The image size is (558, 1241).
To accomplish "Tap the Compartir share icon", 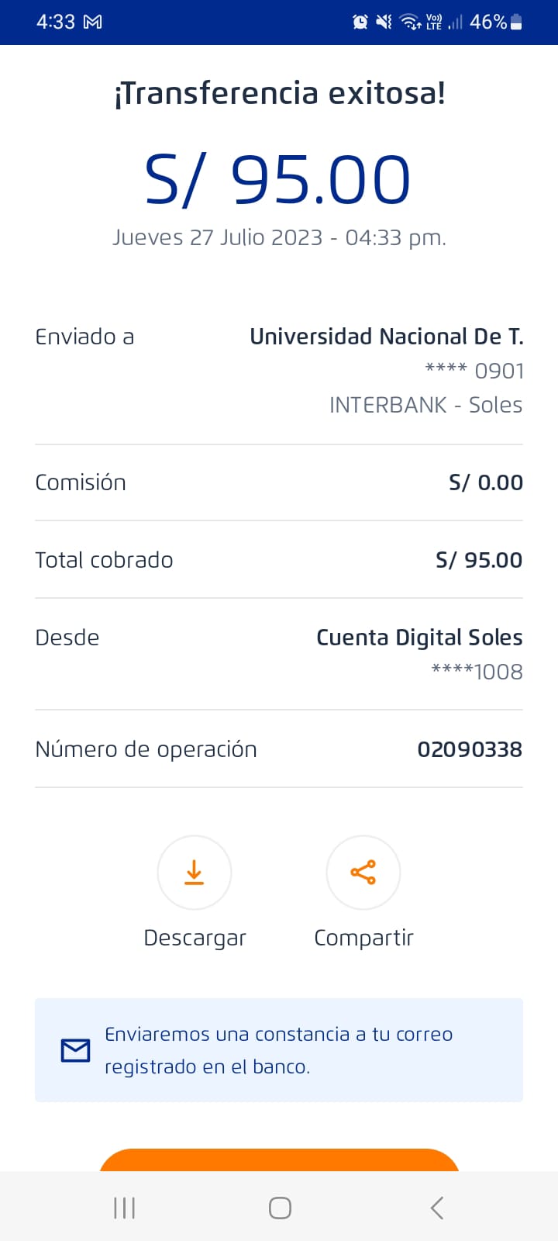I will [363, 873].
